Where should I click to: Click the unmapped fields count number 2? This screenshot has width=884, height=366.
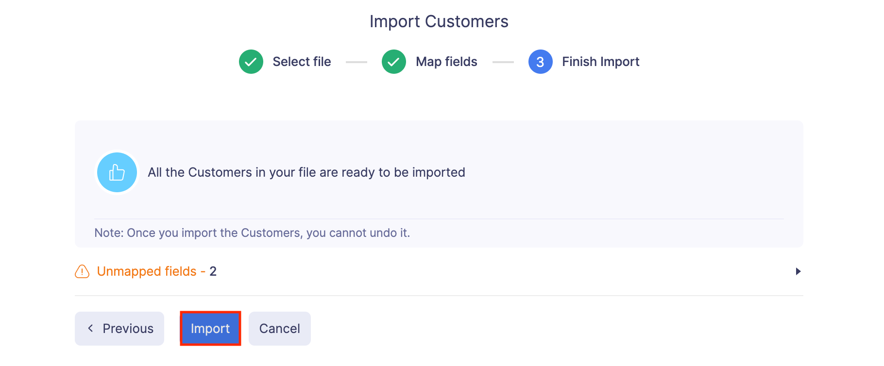click(213, 271)
